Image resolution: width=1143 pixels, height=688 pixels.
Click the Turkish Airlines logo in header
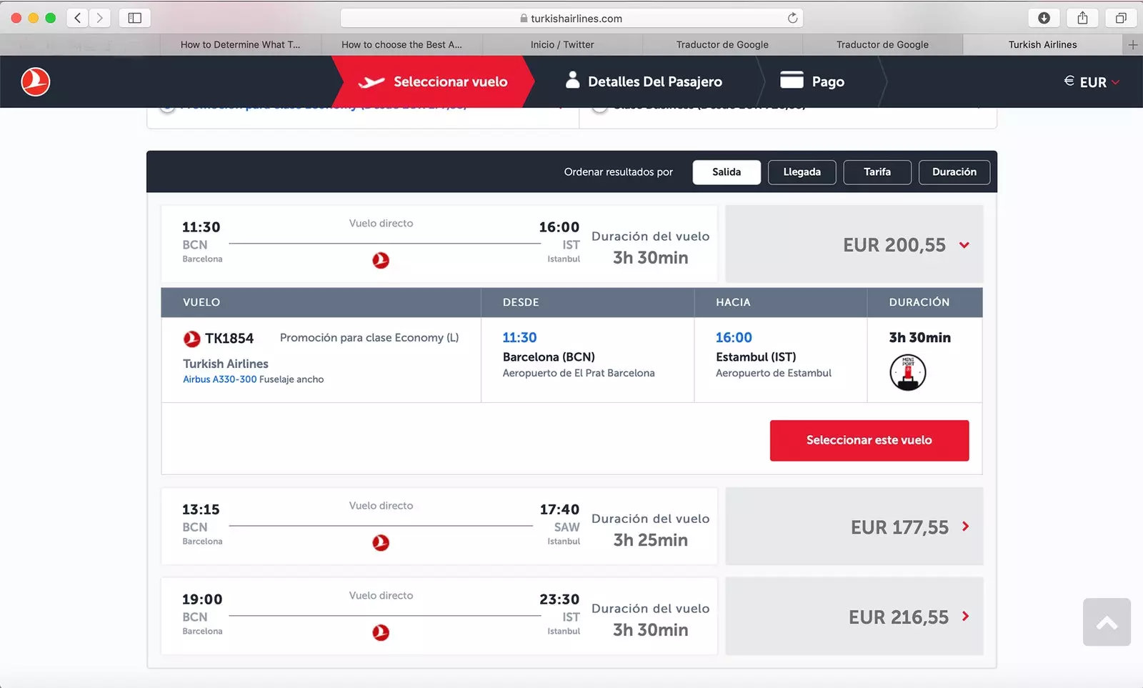pyautogui.click(x=35, y=82)
